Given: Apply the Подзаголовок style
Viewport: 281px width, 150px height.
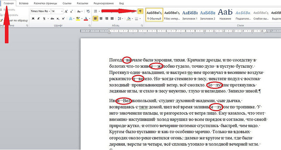Looking at the screenshot, I should pos(243,15).
